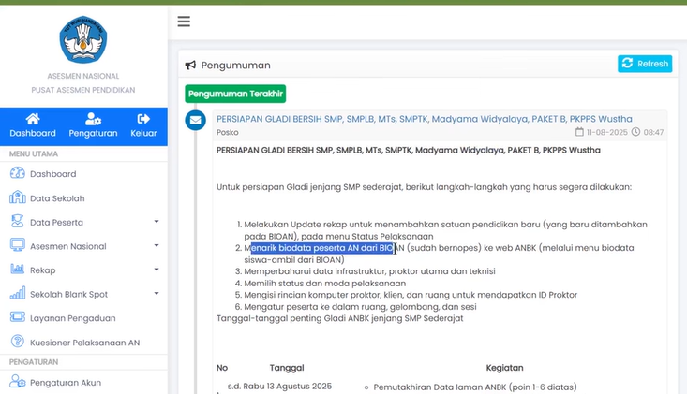Click the 11-08-2025 date text
Image resolution: width=687 pixels, height=394 pixels.
[x=606, y=132]
